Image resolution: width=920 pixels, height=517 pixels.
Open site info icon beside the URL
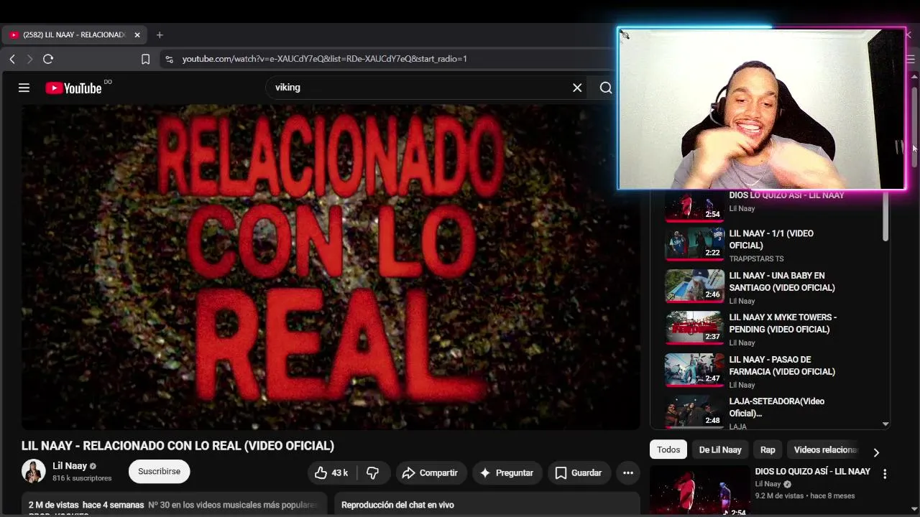[x=169, y=59]
